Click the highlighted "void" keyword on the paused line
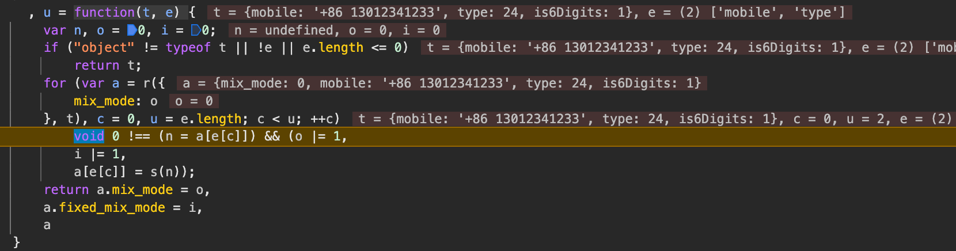The image size is (956, 251). click(x=89, y=136)
